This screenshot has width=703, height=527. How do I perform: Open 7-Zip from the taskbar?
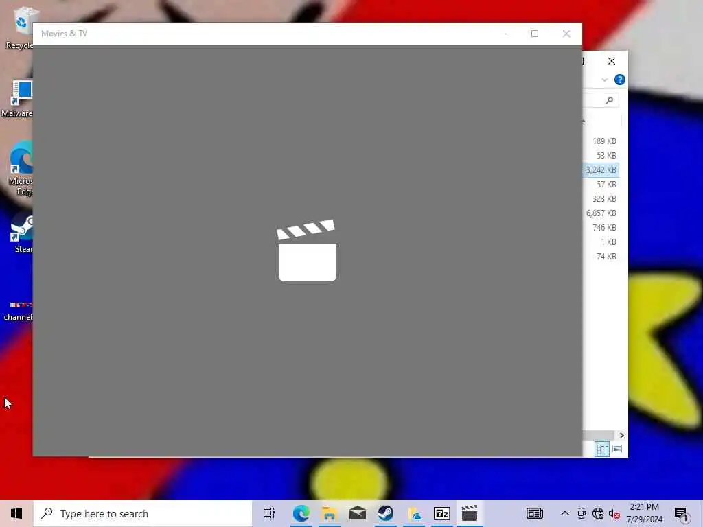[442, 513]
